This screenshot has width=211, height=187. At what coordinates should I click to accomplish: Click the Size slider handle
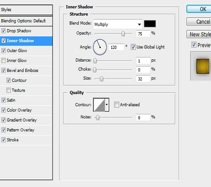coord(101,79)
